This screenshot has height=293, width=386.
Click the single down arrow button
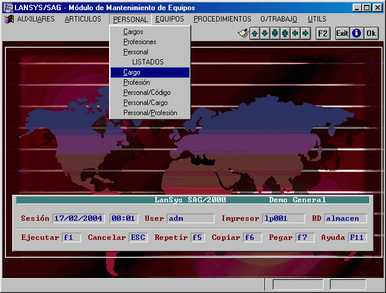[x=265, y=33]
